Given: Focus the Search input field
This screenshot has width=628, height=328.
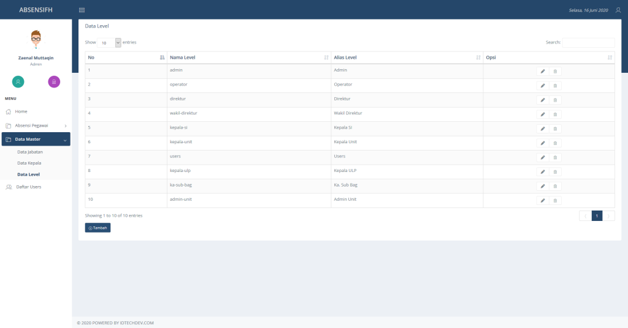Looking at the screenshot, I should 588,42.
